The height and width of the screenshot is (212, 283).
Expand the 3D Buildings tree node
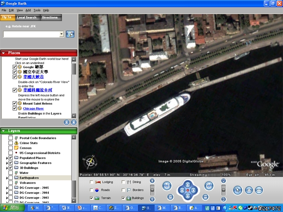[7, 168]
